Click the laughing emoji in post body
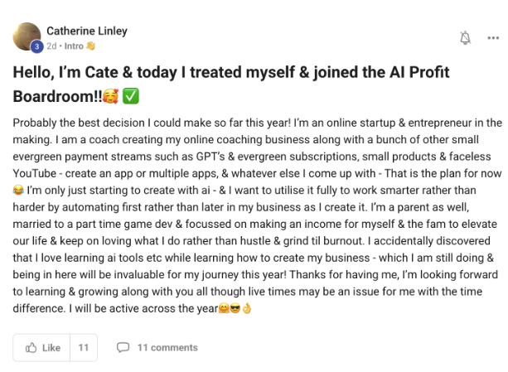Screen dimensions: 508x372 pyautogui.click(x=18, y=190)
